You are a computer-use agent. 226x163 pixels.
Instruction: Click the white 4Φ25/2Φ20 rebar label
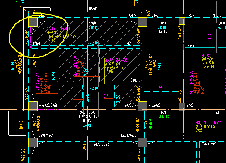50,105
